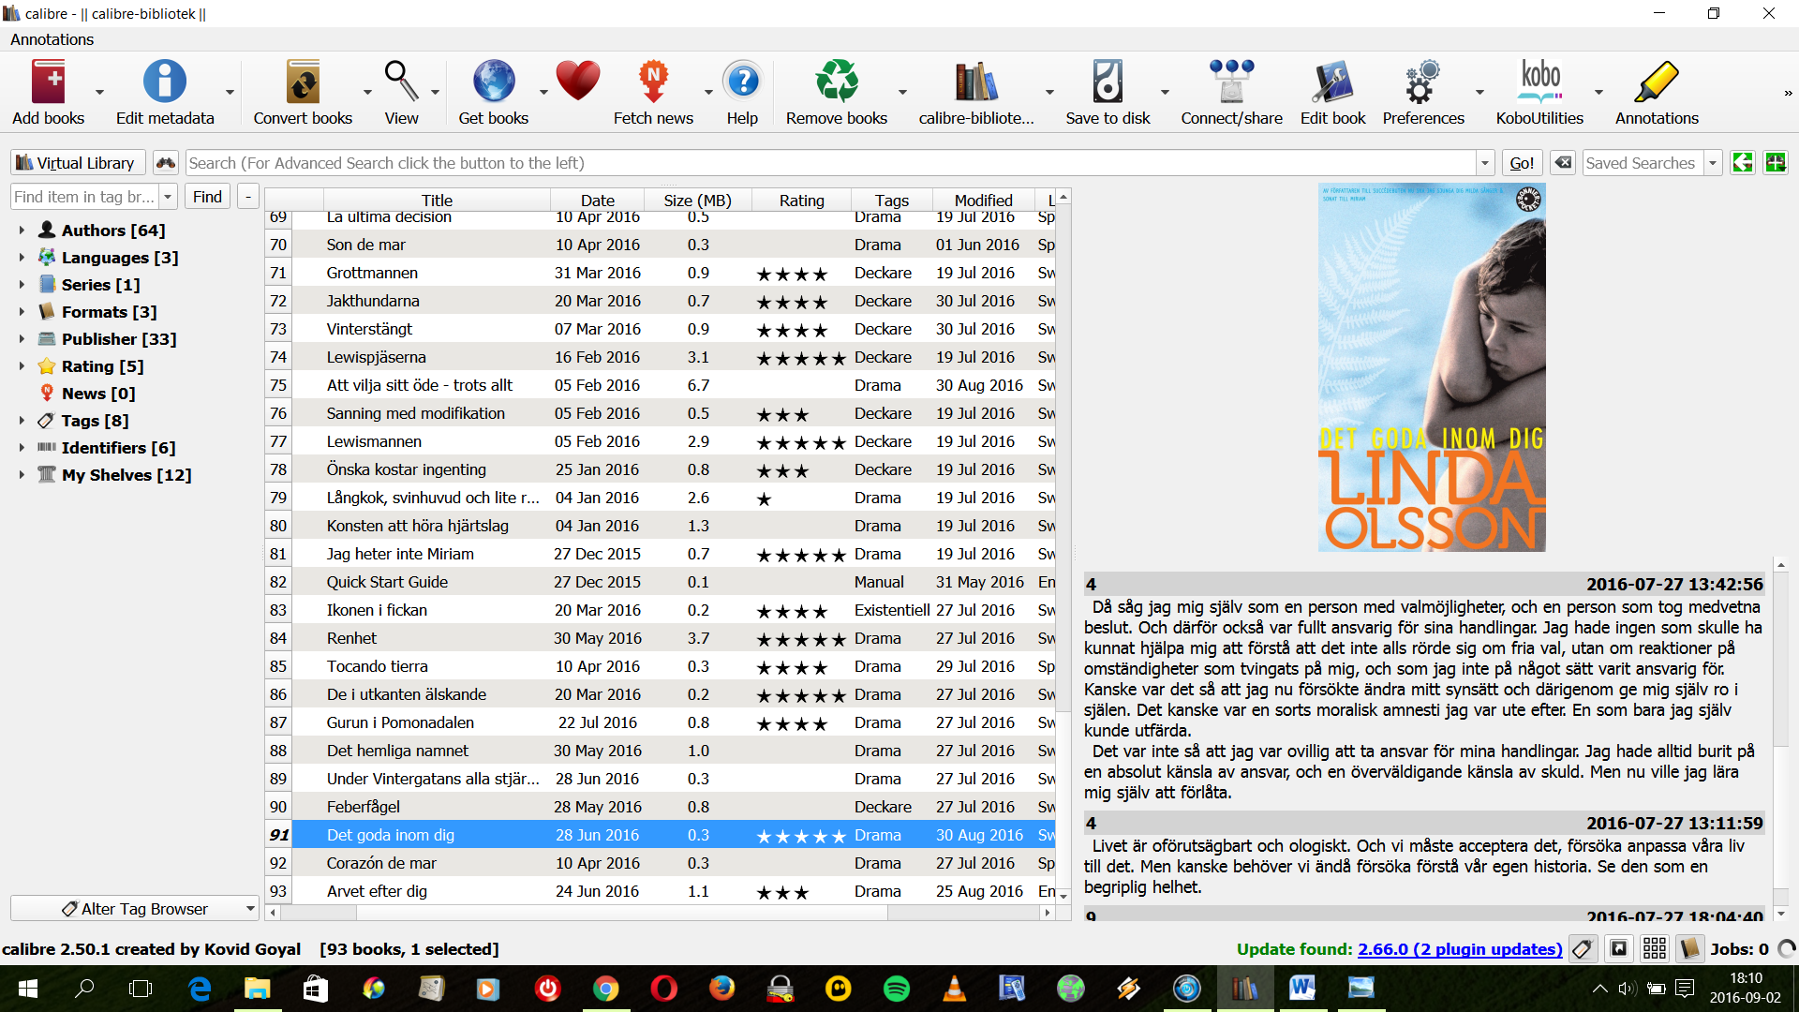The width and height of the screenshot is (1799, 1012).
Task: Toggle the Tag Browser panel button
Action: pyautogui.click(x=1583, y=949)
